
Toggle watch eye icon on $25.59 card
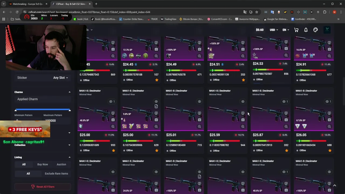click(x=243, y=102)
